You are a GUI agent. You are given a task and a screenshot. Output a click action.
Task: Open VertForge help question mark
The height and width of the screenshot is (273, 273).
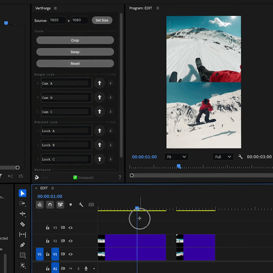click(120, 177)
